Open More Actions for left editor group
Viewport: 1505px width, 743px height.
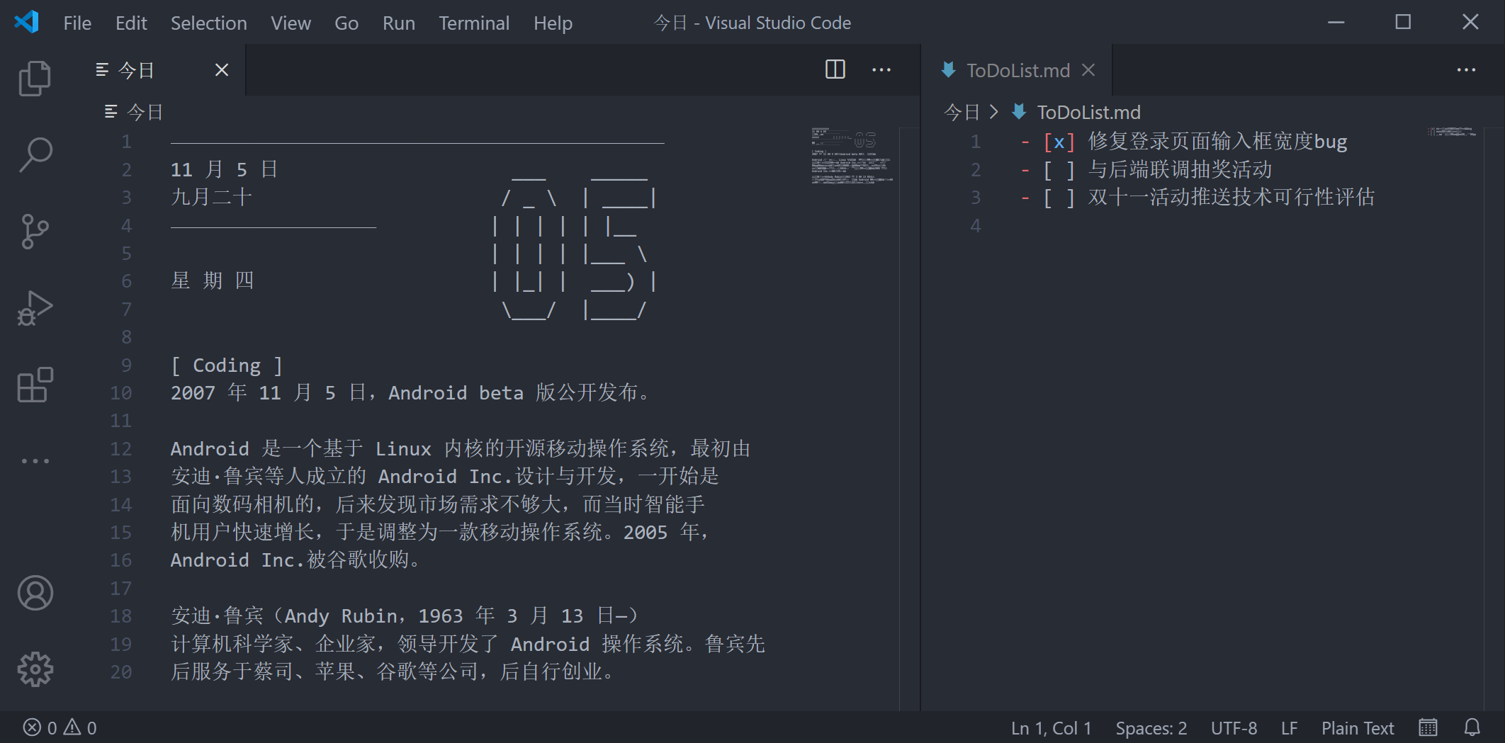pos(881,69)
